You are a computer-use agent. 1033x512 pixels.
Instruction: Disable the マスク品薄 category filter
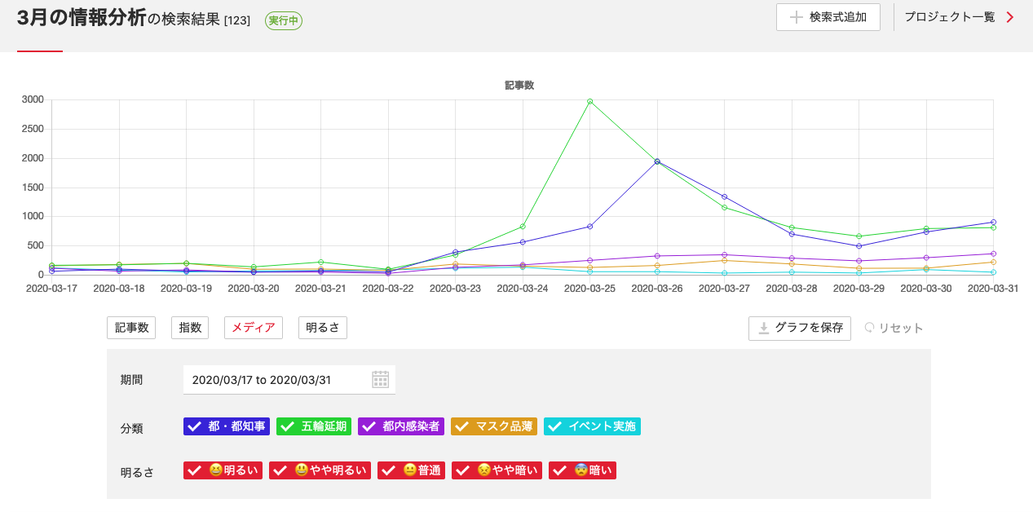coord(494,426)
